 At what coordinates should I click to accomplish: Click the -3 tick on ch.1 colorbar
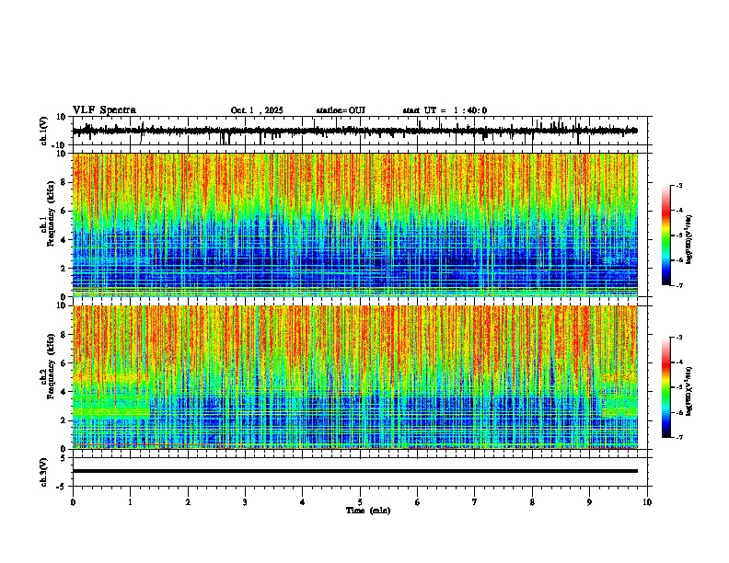(x=679, y=186)
